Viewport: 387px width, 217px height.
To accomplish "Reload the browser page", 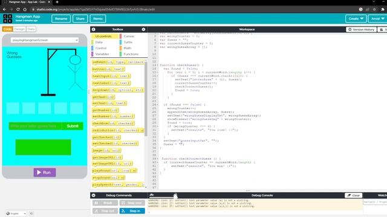I will 18,10.
